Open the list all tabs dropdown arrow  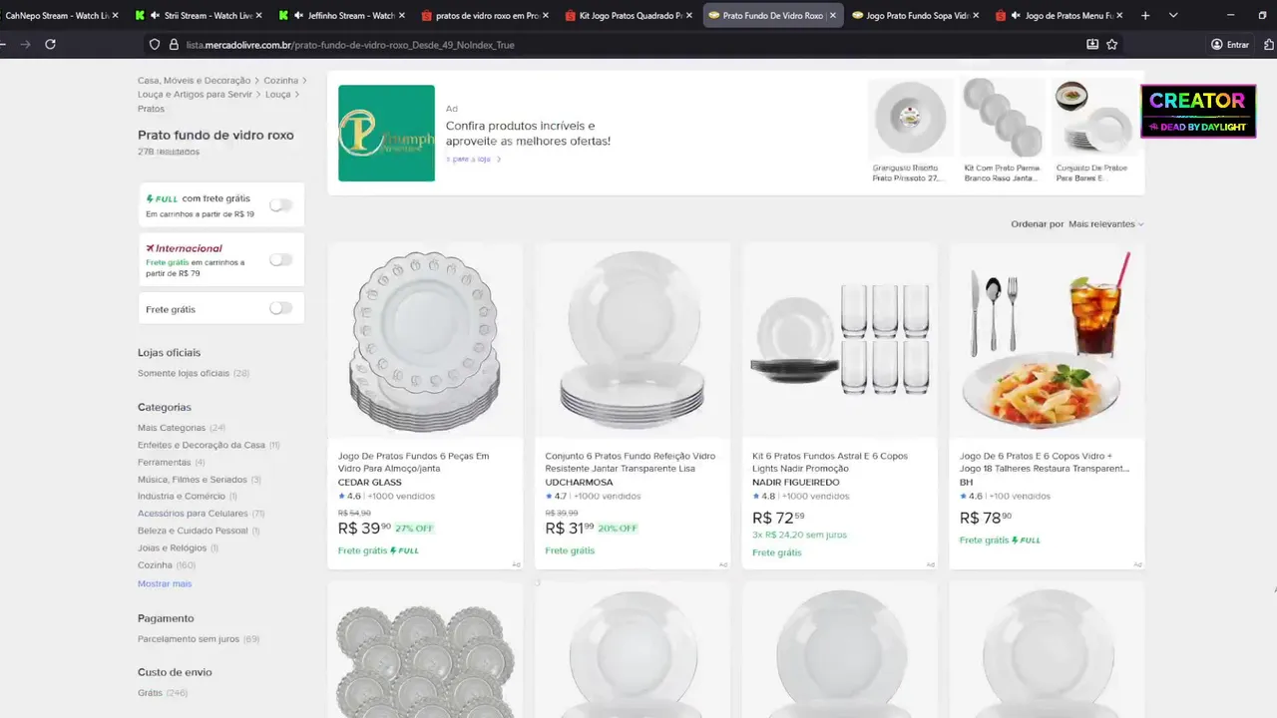point(1173,15)
